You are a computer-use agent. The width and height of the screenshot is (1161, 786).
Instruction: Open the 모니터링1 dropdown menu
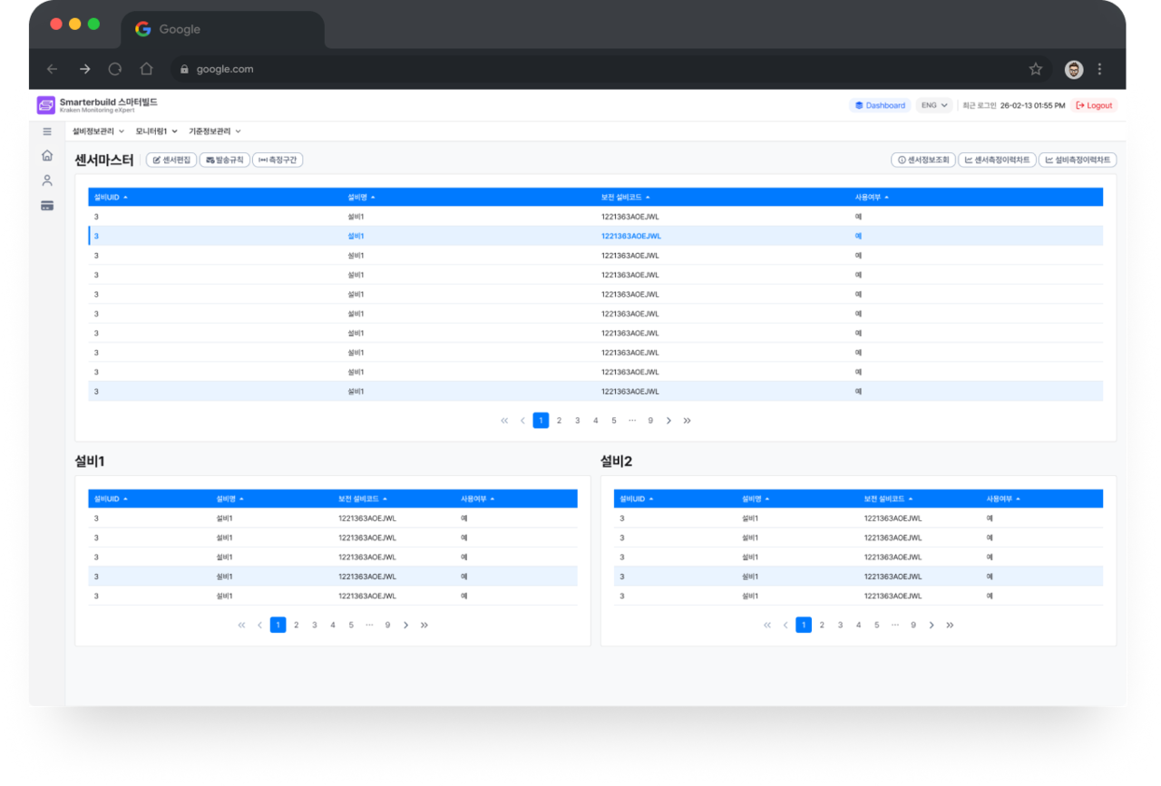[x=156, y=131]
